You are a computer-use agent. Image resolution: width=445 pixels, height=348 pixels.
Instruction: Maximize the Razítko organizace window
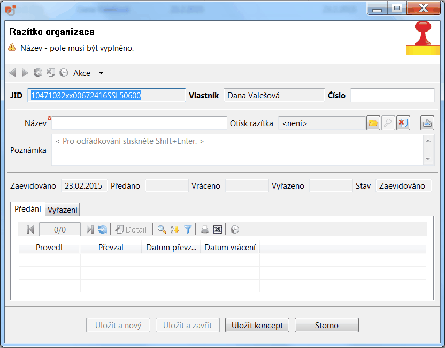click(397, 8)
